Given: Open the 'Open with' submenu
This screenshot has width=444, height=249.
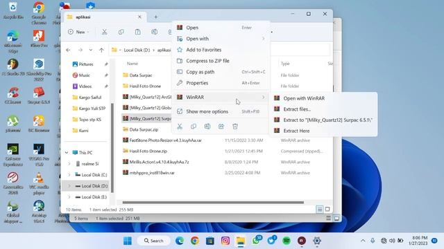Looking at the screenshot, I should point(221,39).
